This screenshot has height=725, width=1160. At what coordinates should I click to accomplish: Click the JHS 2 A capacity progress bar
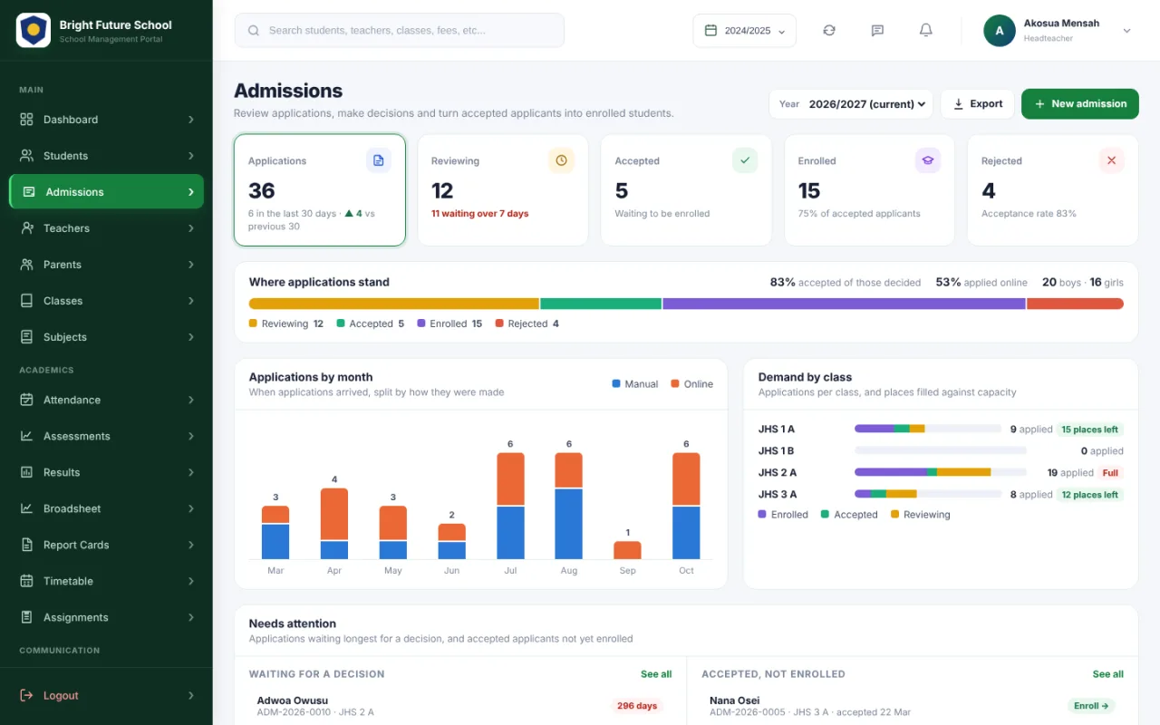coord(940,473)
